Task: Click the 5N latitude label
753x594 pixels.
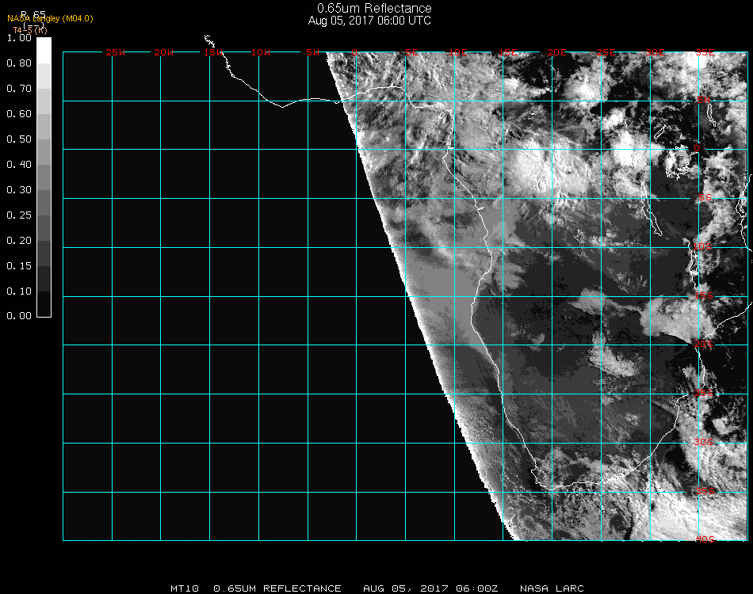Action: pos(704,100)
